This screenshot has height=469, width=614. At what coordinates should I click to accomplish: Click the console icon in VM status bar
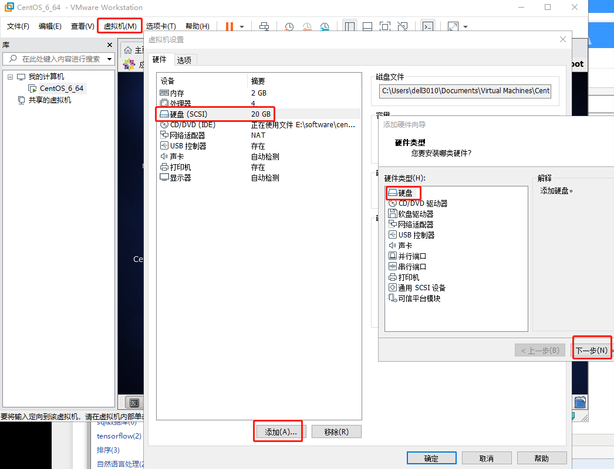pyautogui.click(x=134, y=403)
